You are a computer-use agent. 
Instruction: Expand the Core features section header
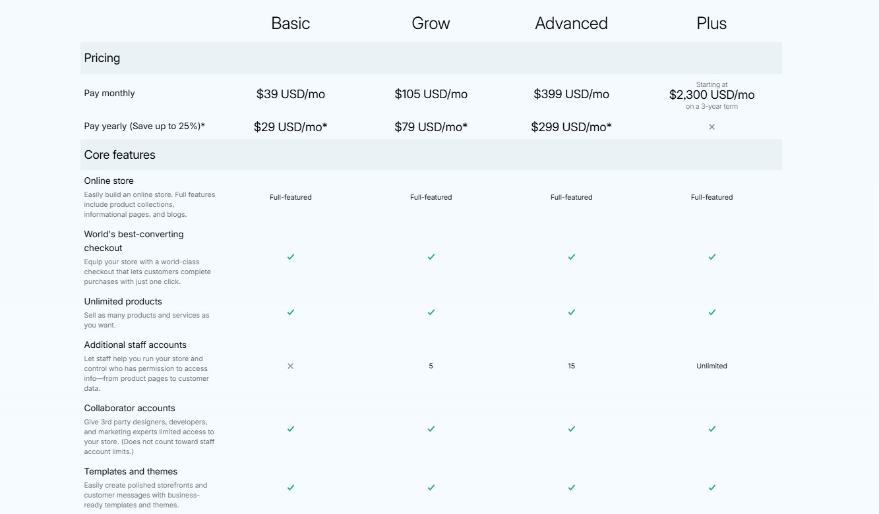click(119, 155)
